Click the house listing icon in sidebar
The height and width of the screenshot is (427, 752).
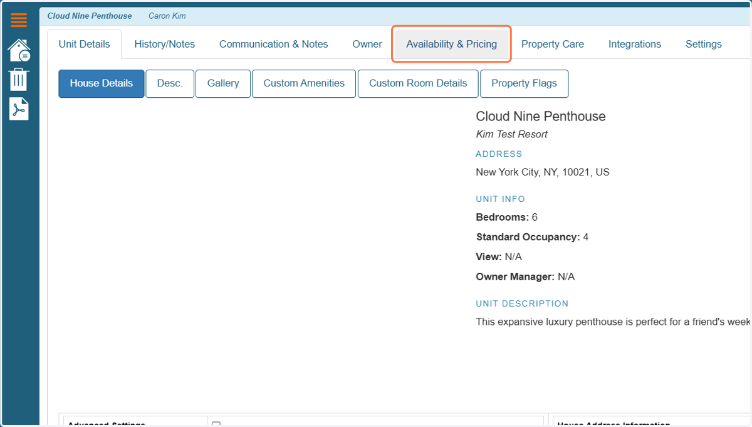19,50
